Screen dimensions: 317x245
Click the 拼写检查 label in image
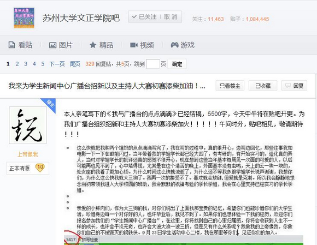click(x=90, y=240)
